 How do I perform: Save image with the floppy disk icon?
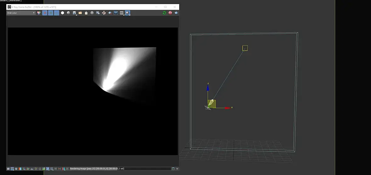[74, 13]
